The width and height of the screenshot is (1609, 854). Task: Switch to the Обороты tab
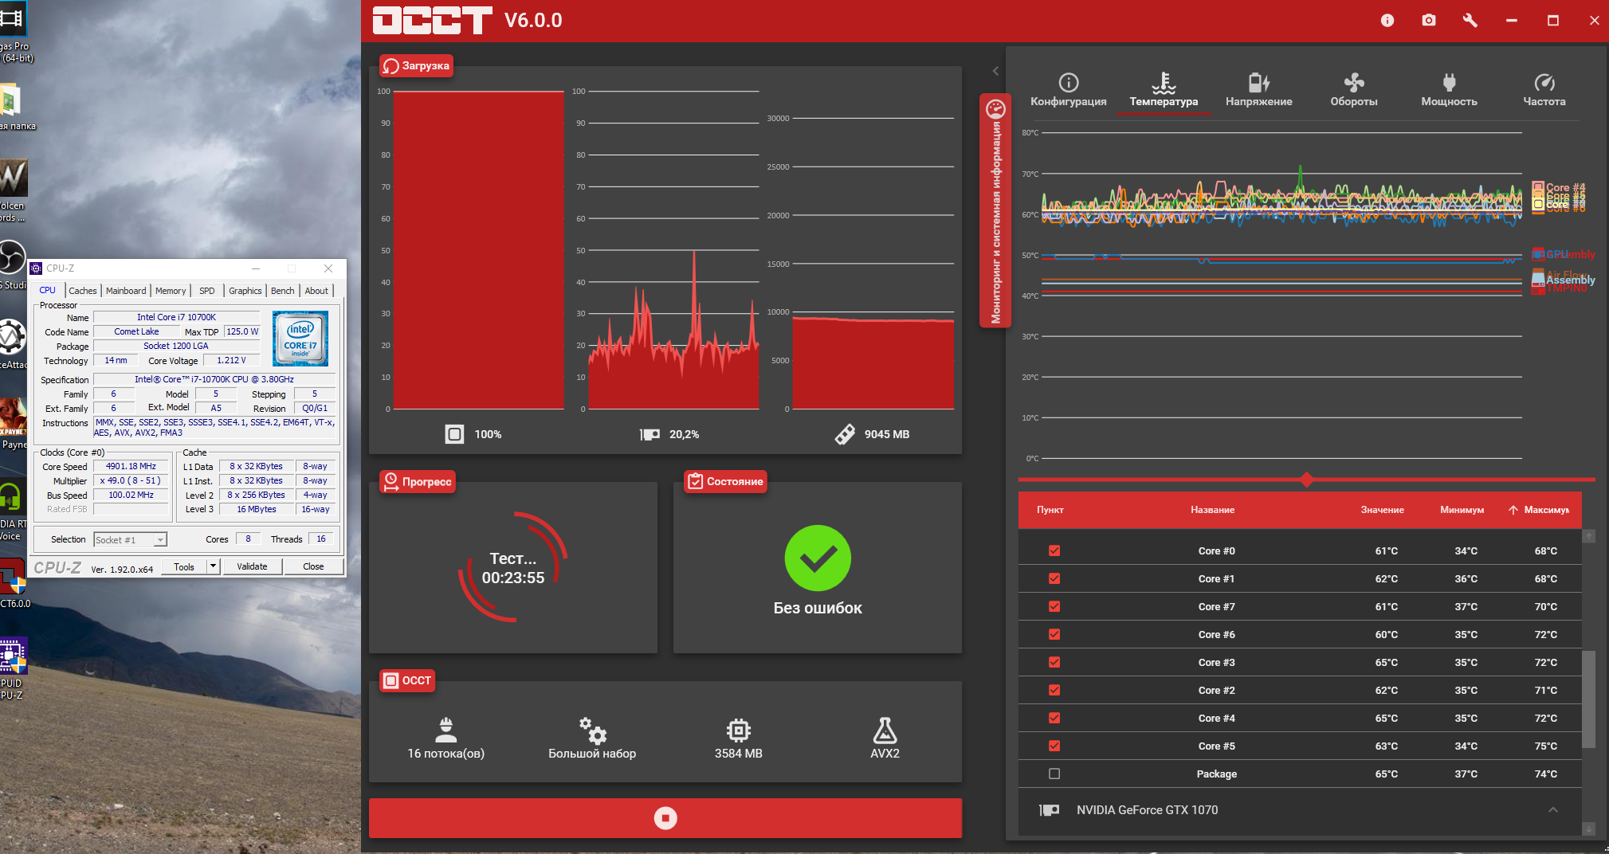click(1353, 91)
